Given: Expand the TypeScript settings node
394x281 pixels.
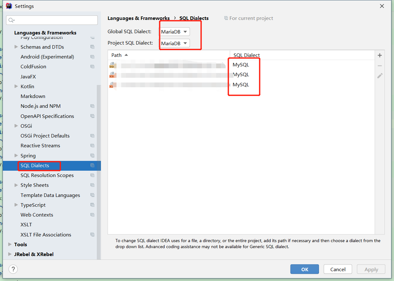Looking at the screenshot, I should click(x=16, y=205).
